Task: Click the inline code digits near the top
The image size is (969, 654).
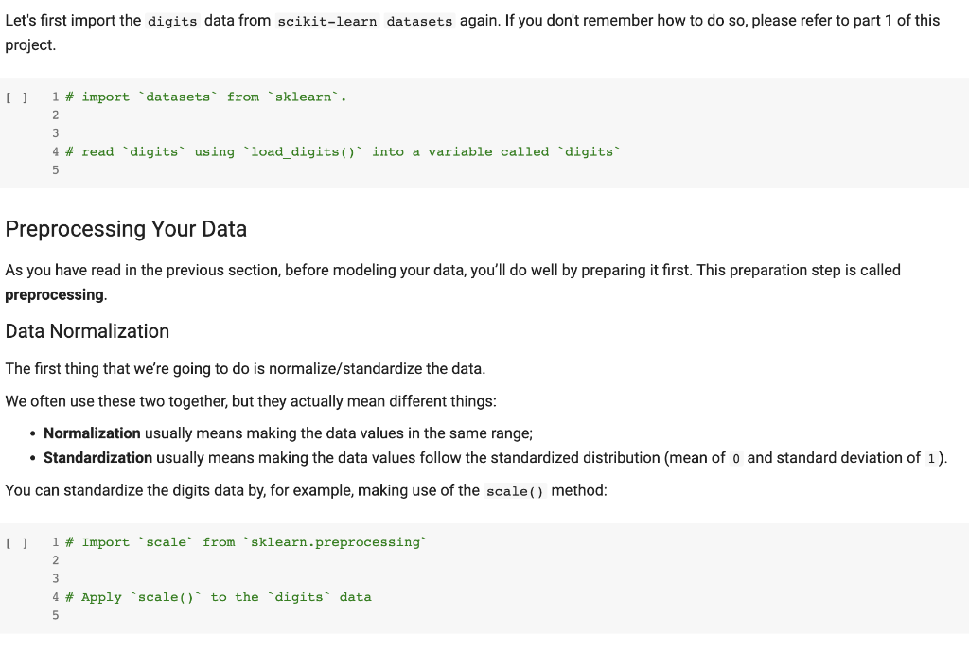Action: (170, 20)
